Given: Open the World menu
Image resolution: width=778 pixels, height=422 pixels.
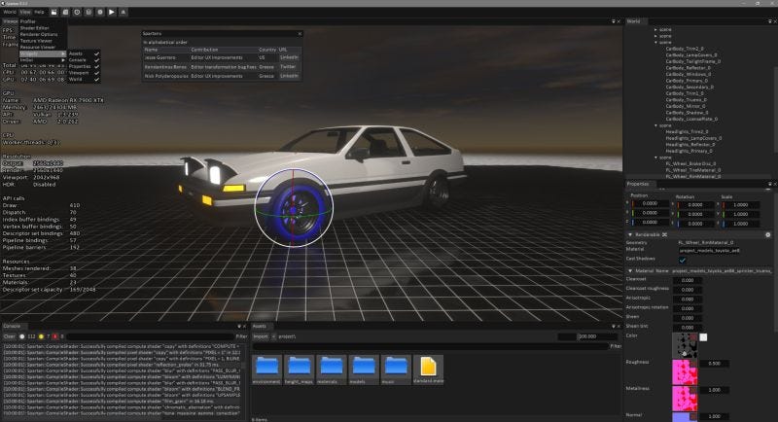Looking at the screenshot, I should [10, 12].
